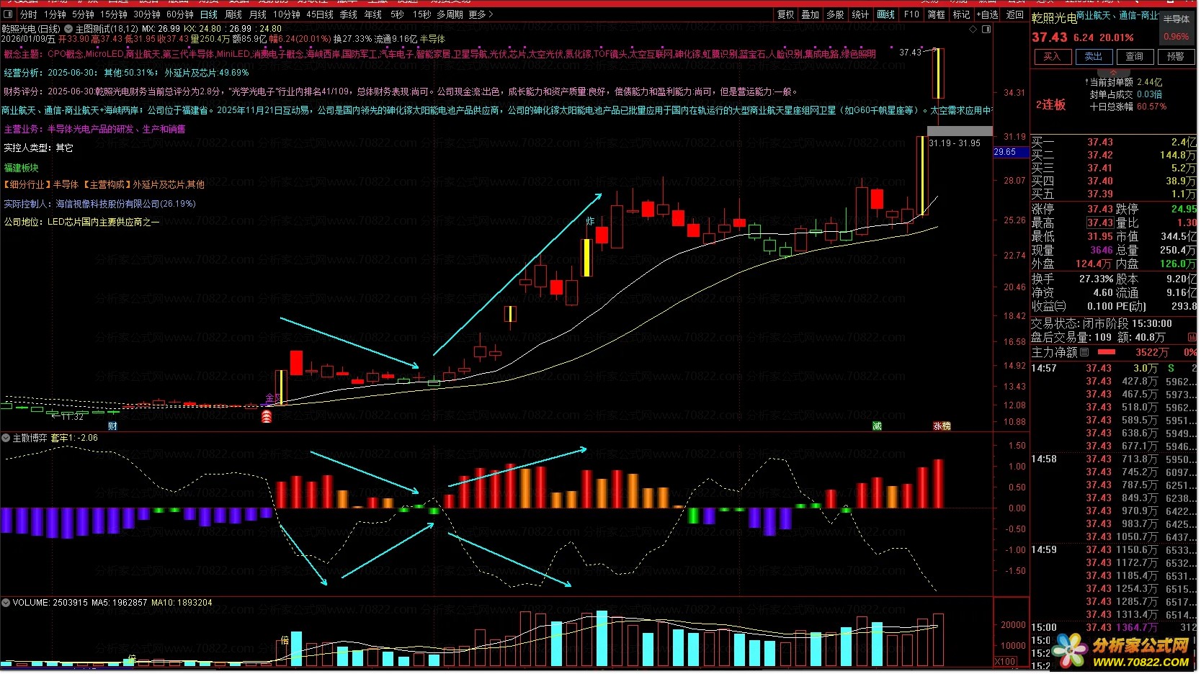Click the X100 volume scale label
1201x674 pixels.
pyautogui.click(x=1005, y=662)
